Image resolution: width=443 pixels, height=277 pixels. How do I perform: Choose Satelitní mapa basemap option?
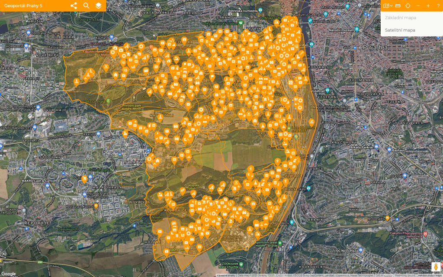pos(400,30)
